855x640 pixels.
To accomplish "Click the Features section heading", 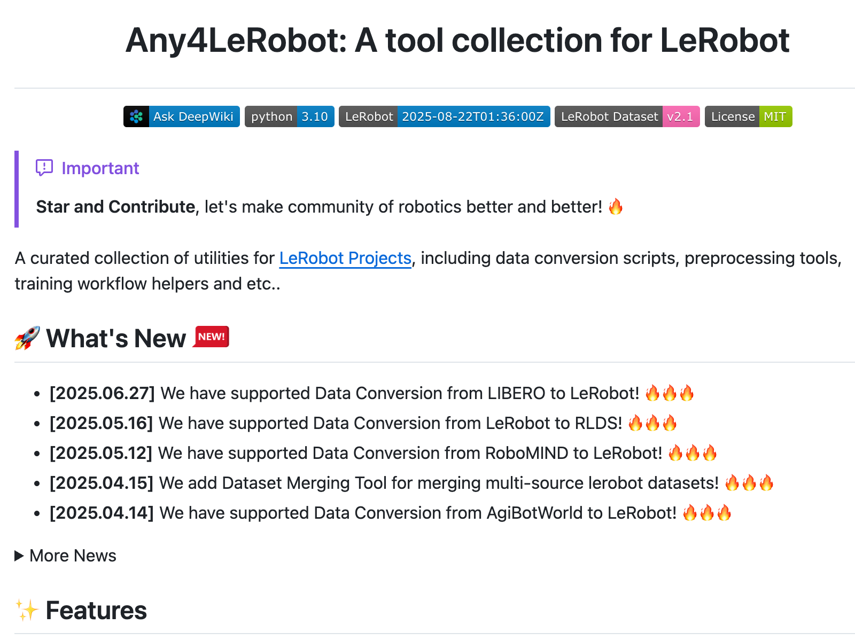I will click(x=96, y=610).
